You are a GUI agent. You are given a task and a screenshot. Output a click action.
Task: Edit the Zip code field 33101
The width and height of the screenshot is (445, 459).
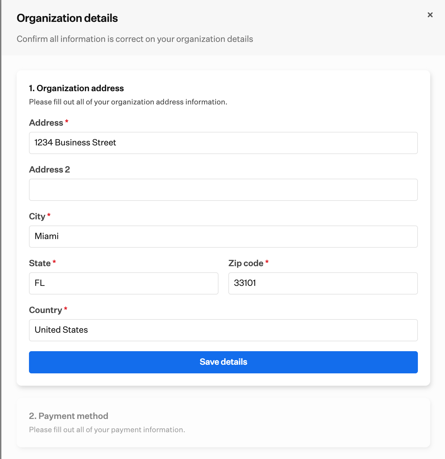pos(323,283)
